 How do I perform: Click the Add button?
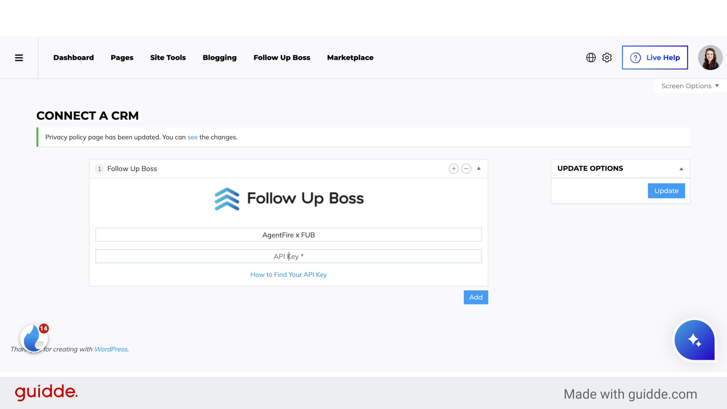476,297
